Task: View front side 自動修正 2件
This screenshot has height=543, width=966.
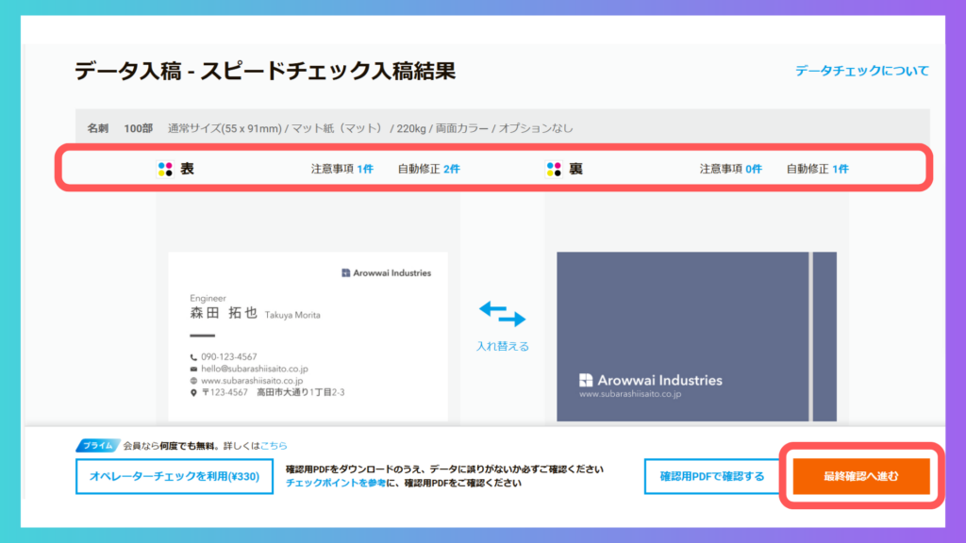Action: click(x=428, y=170)
